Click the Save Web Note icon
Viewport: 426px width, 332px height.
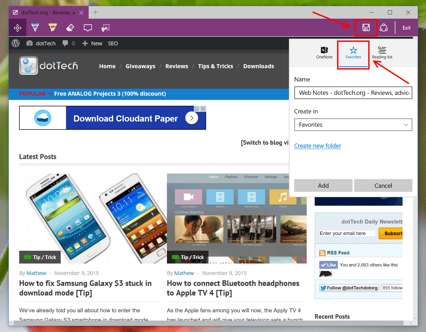(366, 28)
